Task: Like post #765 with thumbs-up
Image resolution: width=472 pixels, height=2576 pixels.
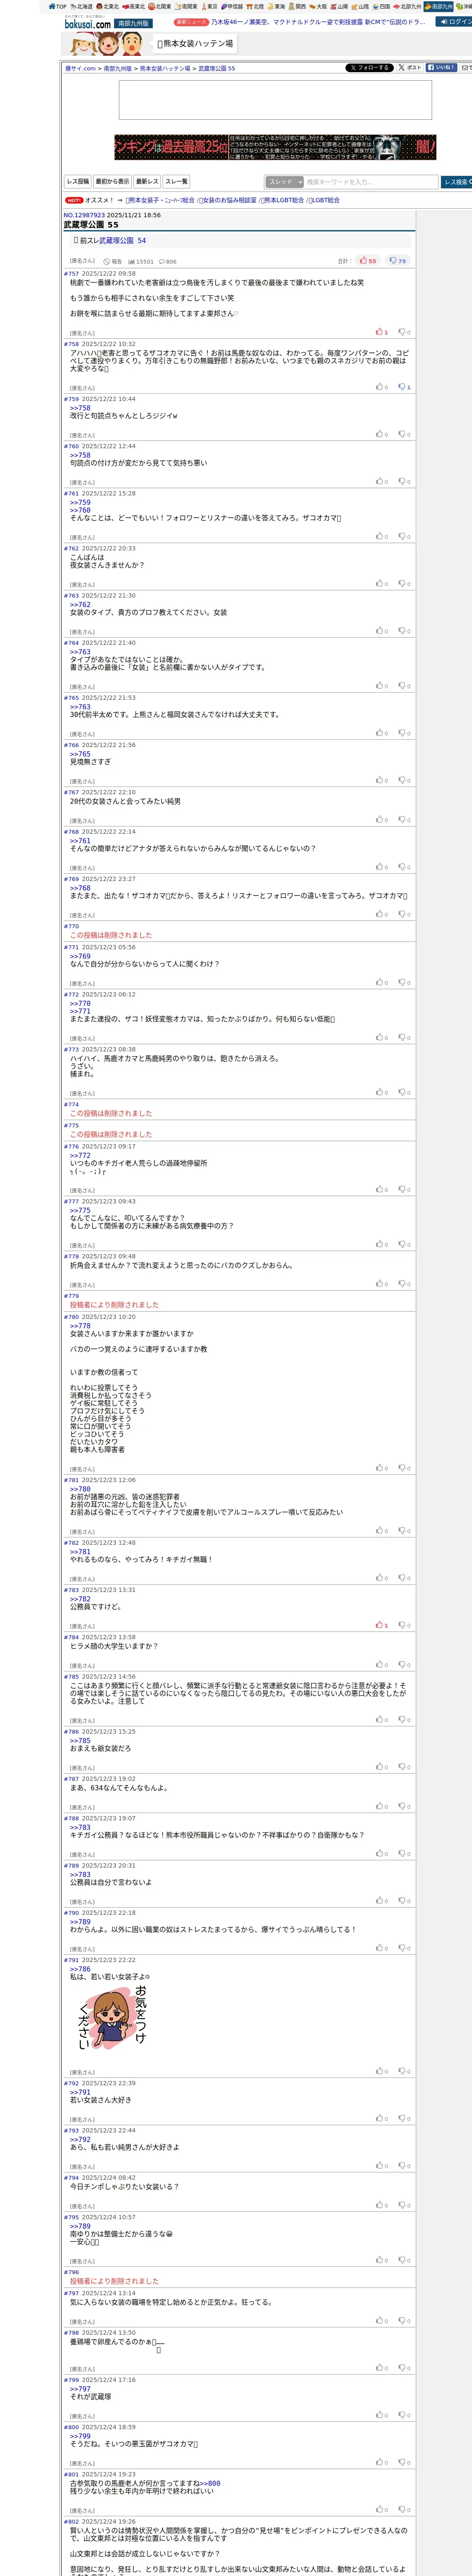Action: tap(382, 733)
